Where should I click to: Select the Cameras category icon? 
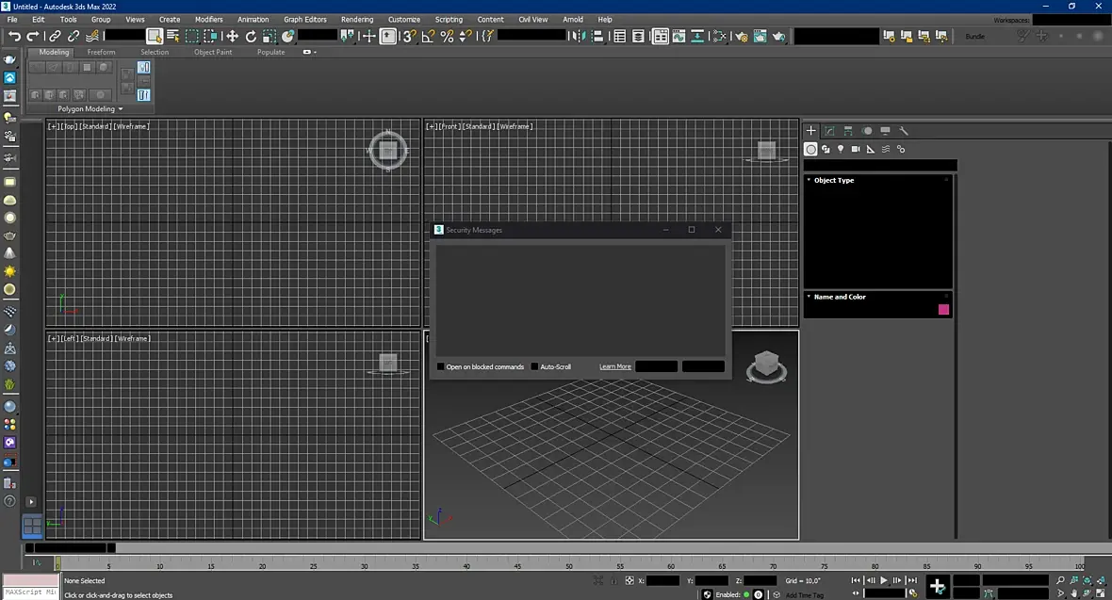point(856,149)
